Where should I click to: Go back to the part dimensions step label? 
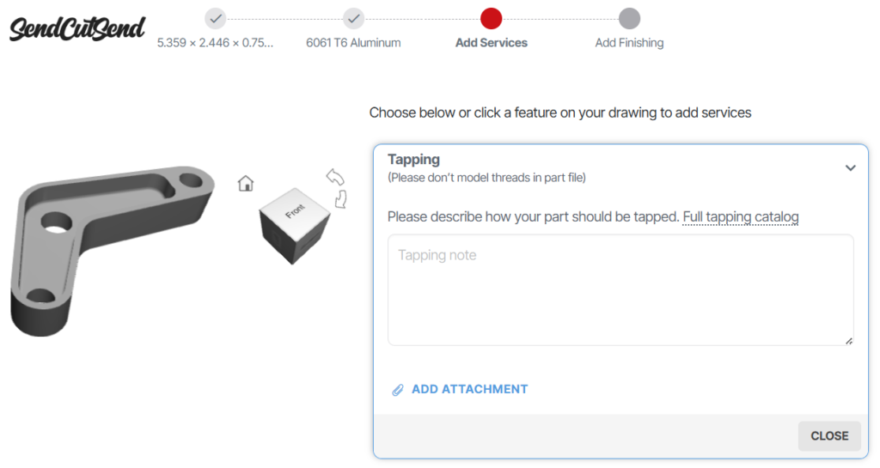[215, 42]
